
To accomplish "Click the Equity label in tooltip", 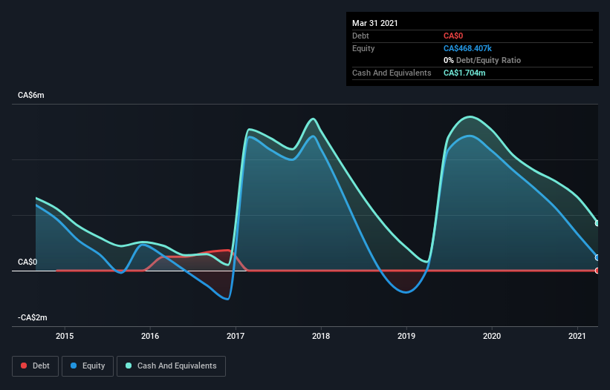I will pos(363,48).
